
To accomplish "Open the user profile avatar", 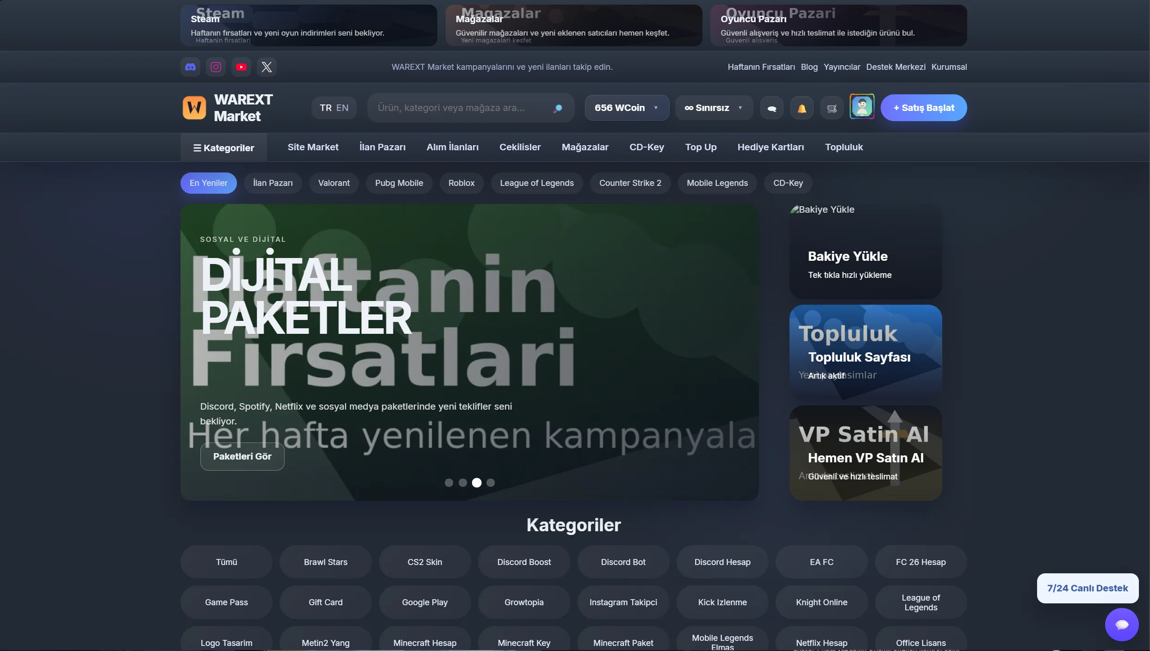I will pyautogui.click(x=862, y=107).
